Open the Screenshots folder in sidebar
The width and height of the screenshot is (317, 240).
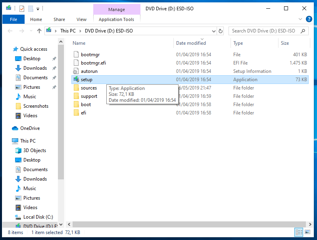36,106
